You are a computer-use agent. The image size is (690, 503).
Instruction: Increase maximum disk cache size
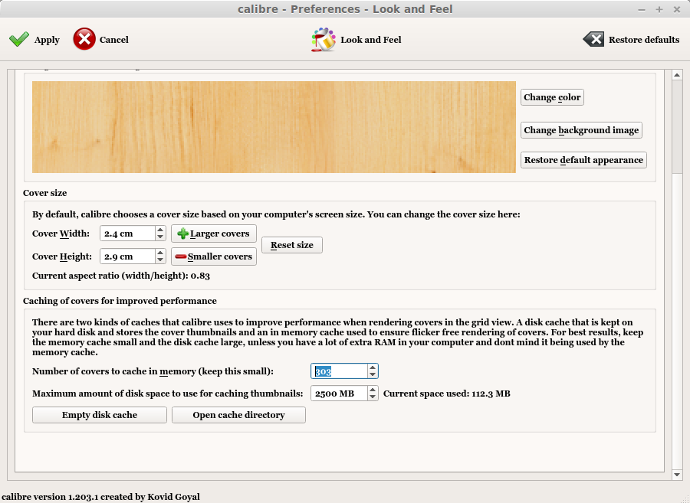click(373, 390)
